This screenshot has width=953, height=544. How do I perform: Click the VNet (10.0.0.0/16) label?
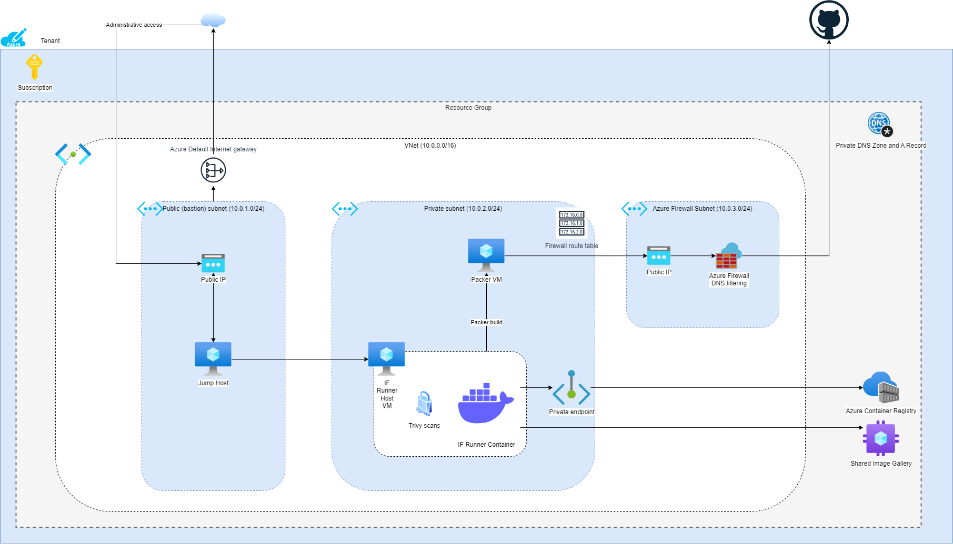coord(430,146)
